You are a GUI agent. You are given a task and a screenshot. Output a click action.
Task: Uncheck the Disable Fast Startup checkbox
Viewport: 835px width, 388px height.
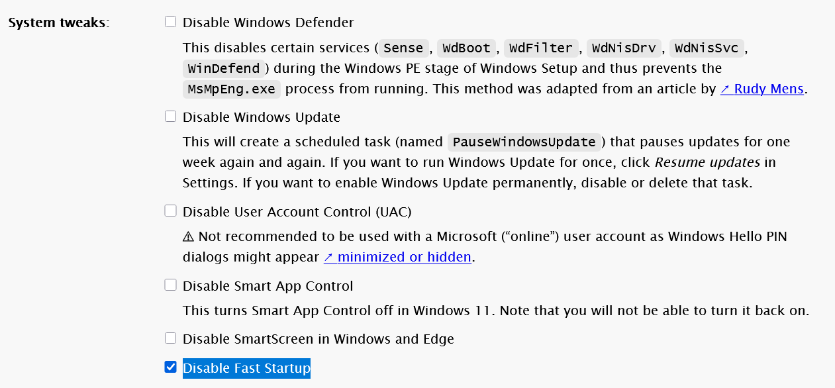[171, 367]
